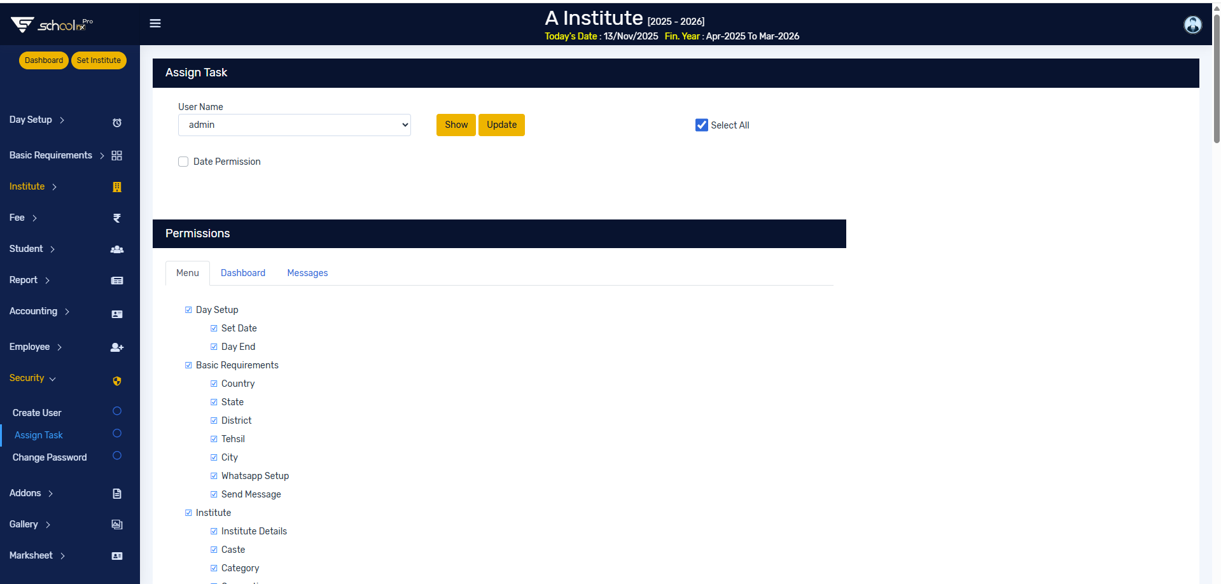The width and height of the screenshot is (1221, 584).
Task: Expand the Employee sidebar menu
Action: 36,347
